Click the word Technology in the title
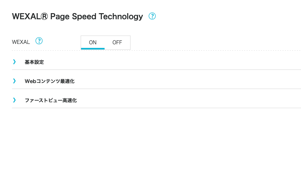Viewport: 301px width, 174px height. [121, 17]
